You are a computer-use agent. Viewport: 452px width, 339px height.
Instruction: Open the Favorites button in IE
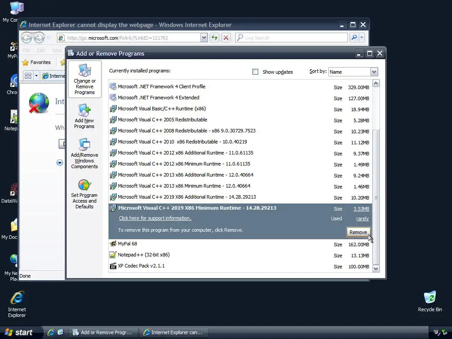point(37,62)
